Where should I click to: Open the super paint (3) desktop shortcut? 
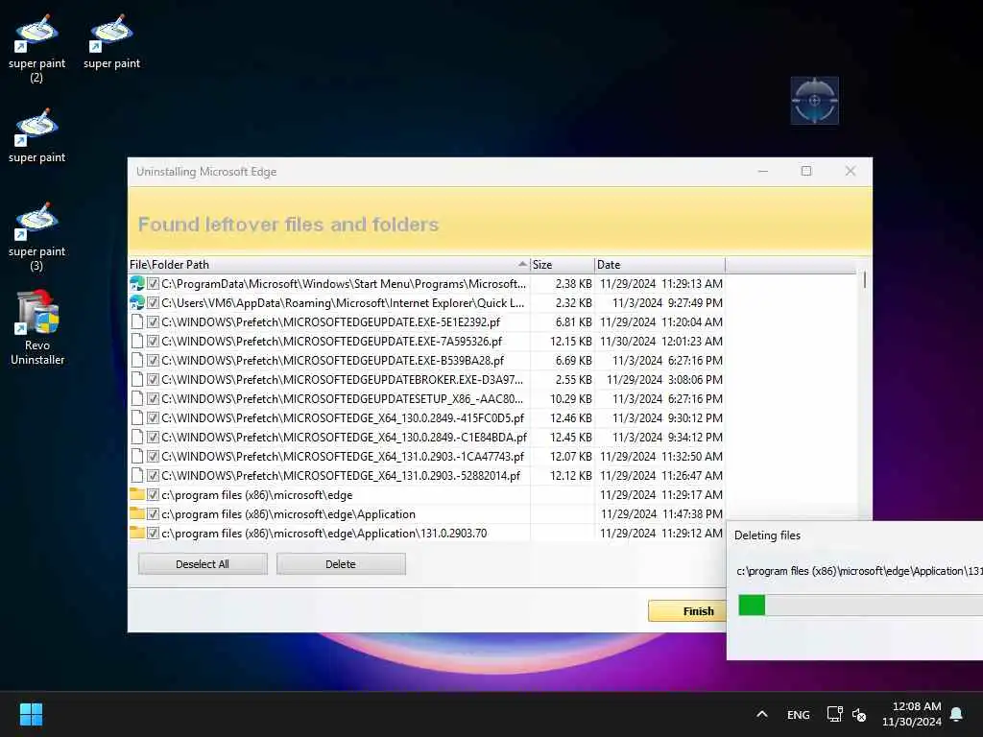point(36,236)
